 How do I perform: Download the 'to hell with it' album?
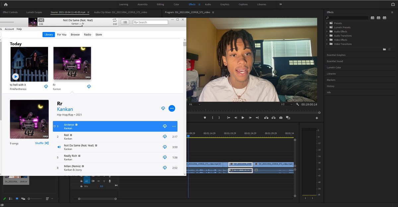click(x=46, y=86)
